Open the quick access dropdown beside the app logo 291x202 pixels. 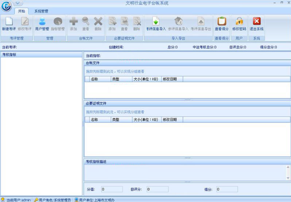pos(17,3)
